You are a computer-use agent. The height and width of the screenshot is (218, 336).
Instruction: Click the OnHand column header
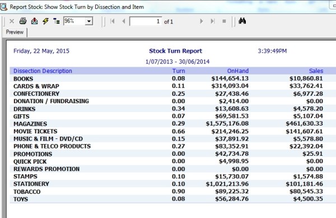[238, 71]
